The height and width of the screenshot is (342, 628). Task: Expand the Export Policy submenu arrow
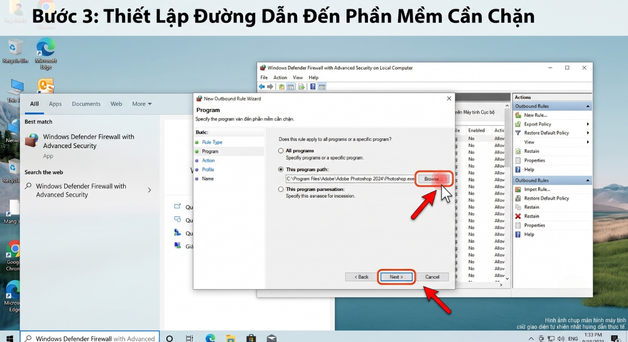[x=588, y=124]
